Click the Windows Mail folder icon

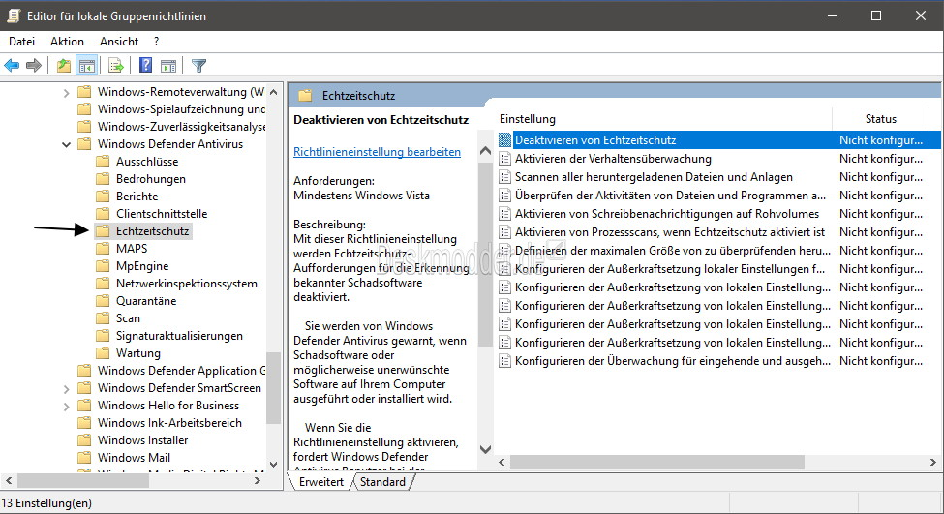pos(85,458)
